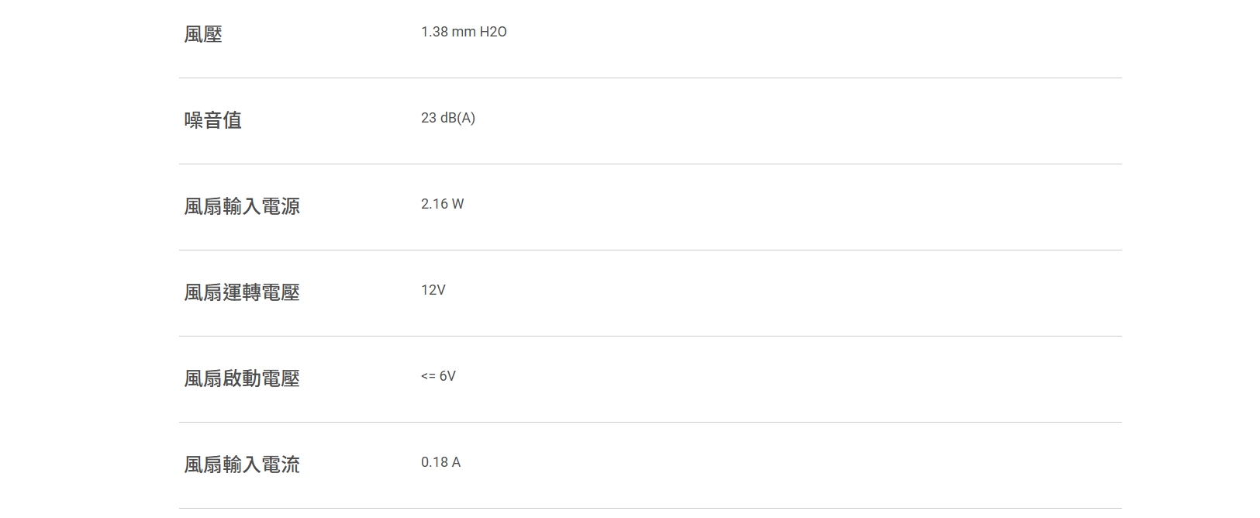Select the 2.16 W value
1260x518 pixels.
pos(442,204)
